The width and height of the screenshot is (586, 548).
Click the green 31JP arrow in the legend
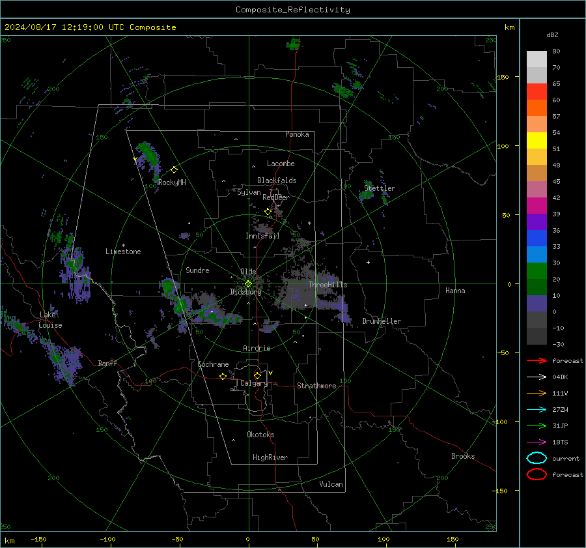537,425
